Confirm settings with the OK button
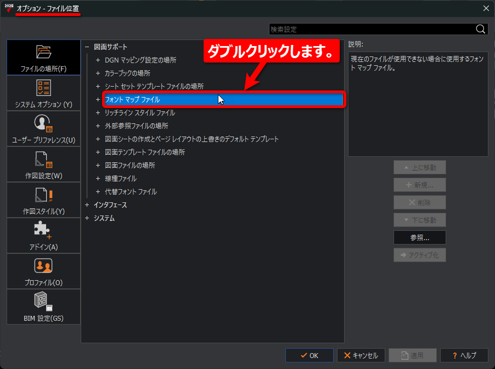 pos(309,355)
